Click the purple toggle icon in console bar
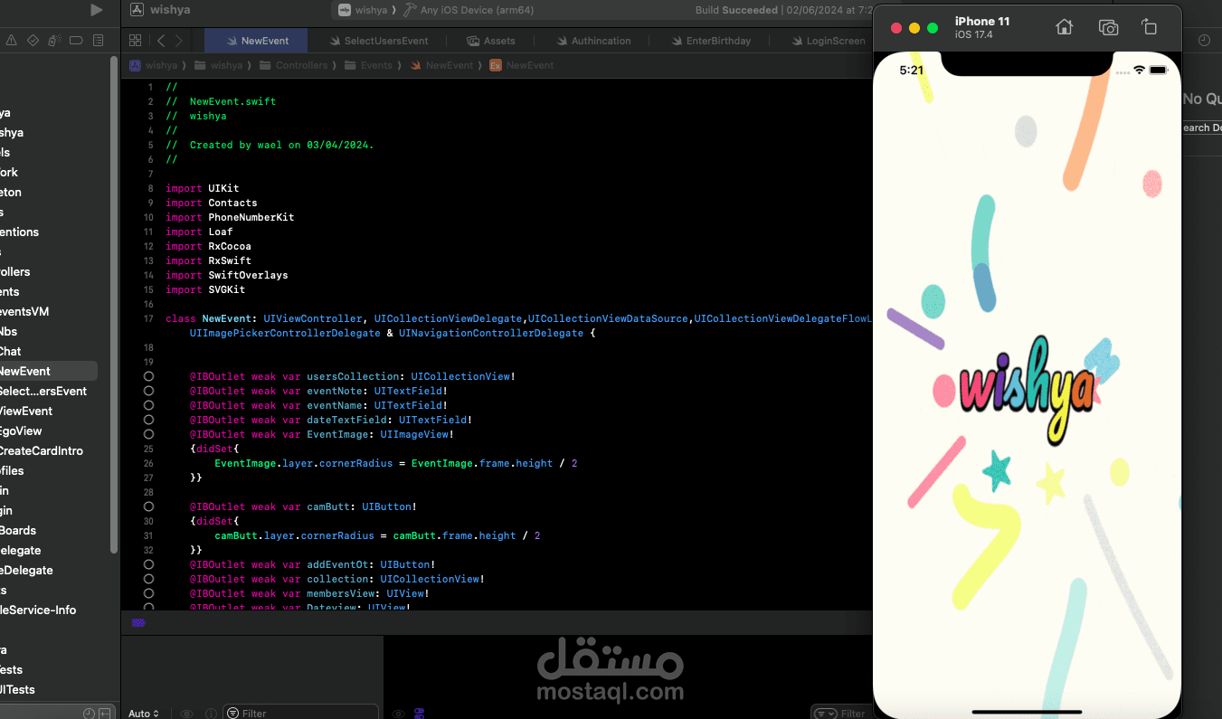 coord(419,714)
